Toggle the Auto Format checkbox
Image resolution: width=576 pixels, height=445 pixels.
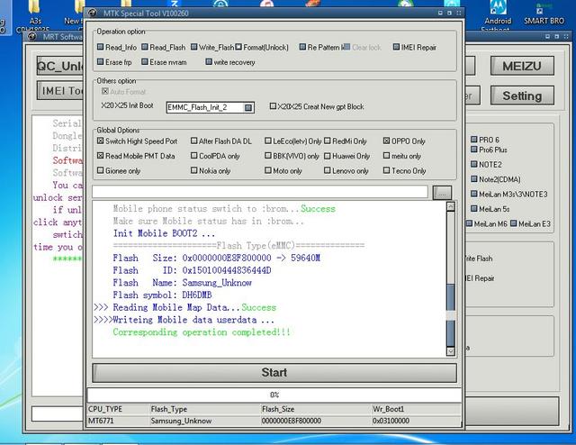coord(105,91)
